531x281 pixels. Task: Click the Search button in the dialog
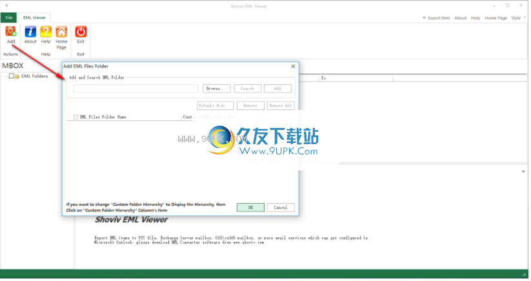pyautogui.click(x=247, y=88)
